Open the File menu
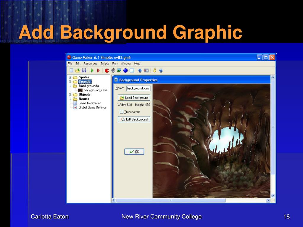Image resolution: width=303 pixels, height=227 pixels. [x=70, y=64]
